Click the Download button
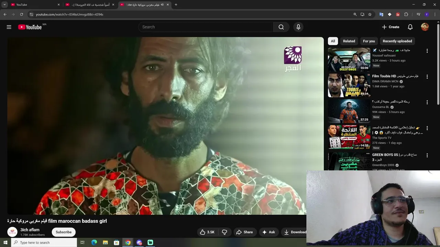 [295, 232]
